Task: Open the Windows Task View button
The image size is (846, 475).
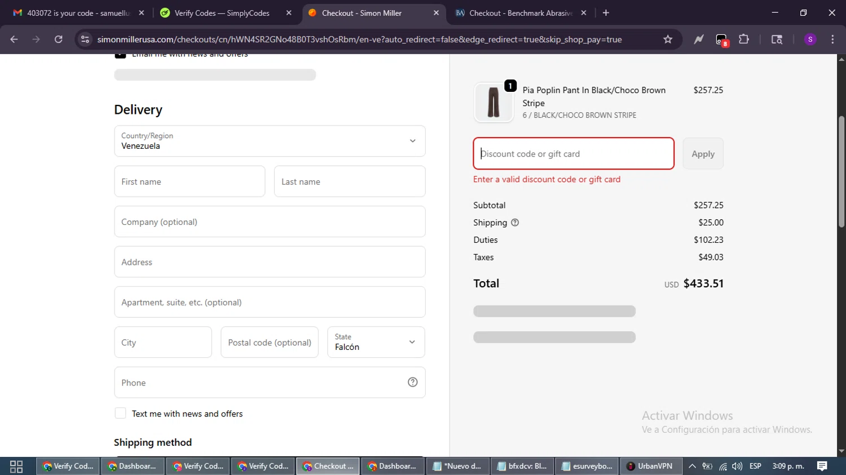Action: coord(16,467)
